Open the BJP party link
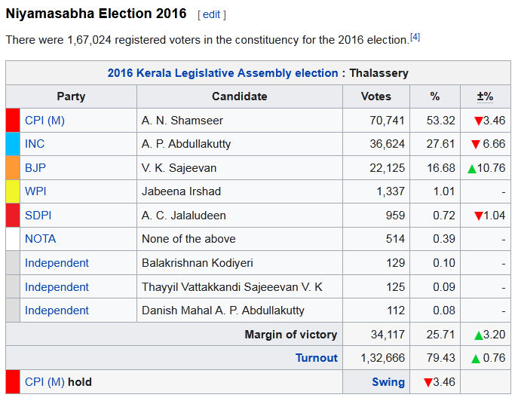The image size is (518, 413). [35, 167]
